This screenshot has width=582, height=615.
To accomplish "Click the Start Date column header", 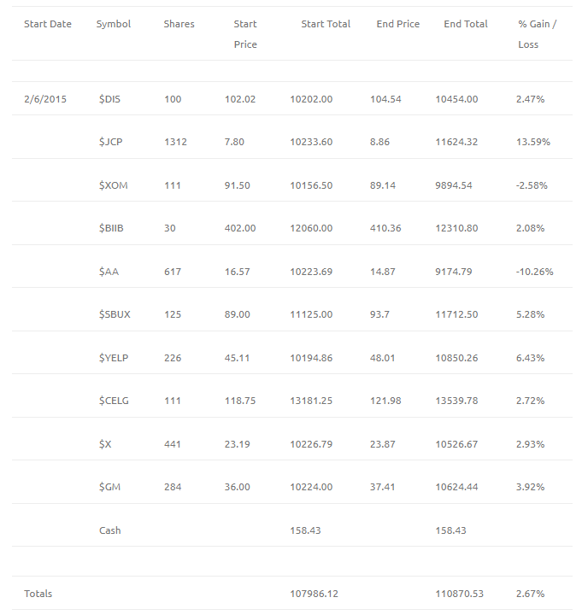I will [48, 24].
